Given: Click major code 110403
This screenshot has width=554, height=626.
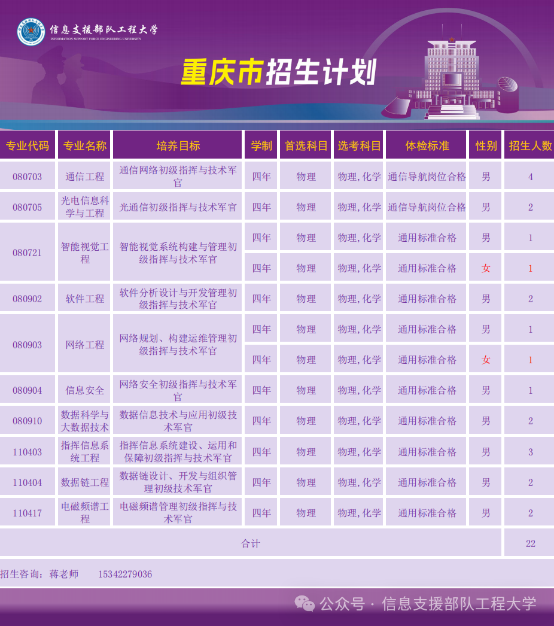Looking at the screenshot, I should 27,452.
